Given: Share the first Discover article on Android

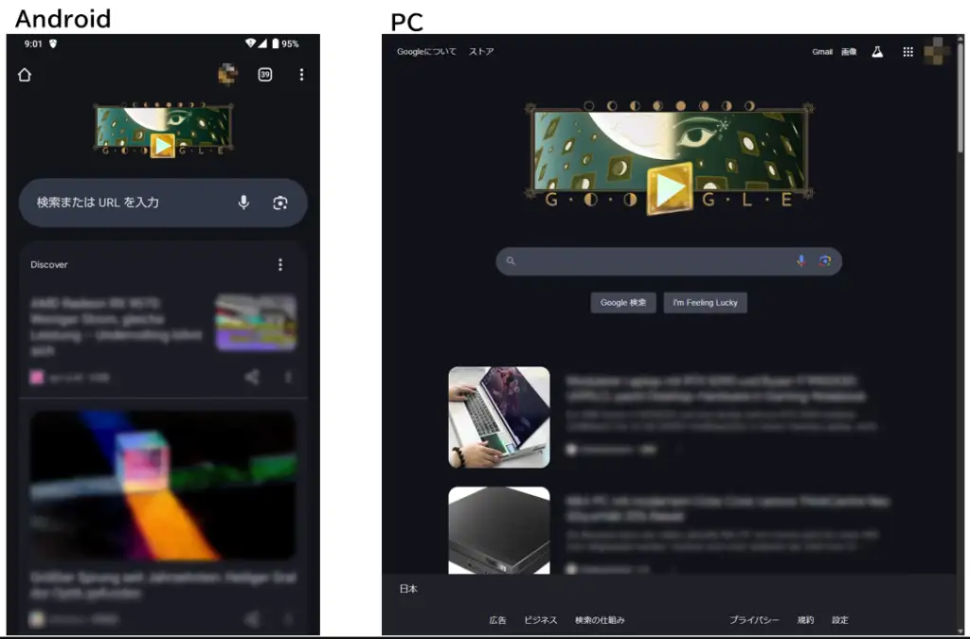Looking at the screenshot, I should coord(251,377).
